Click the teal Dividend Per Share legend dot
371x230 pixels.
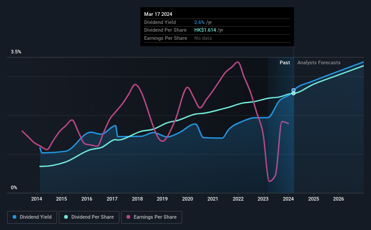66,217
